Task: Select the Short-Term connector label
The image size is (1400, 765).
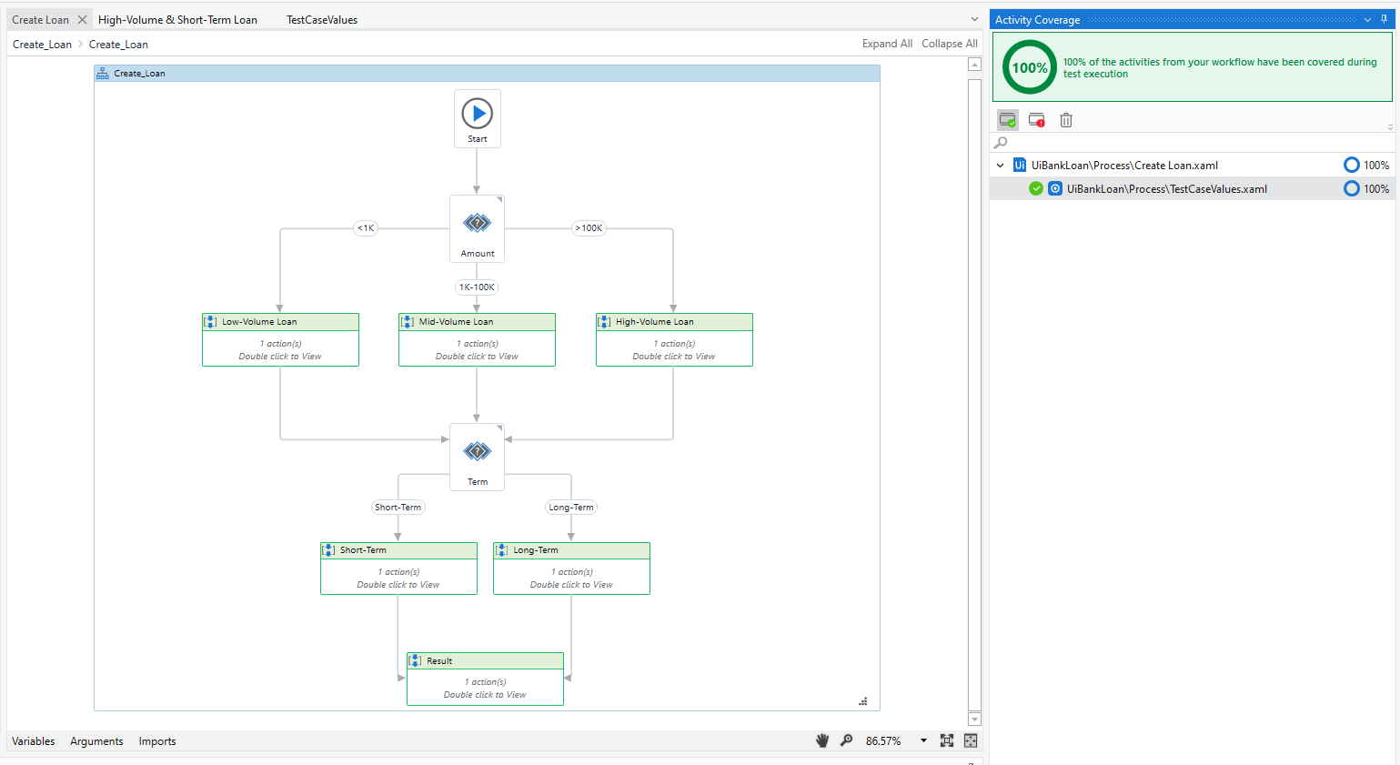Action: coord(398,508)
